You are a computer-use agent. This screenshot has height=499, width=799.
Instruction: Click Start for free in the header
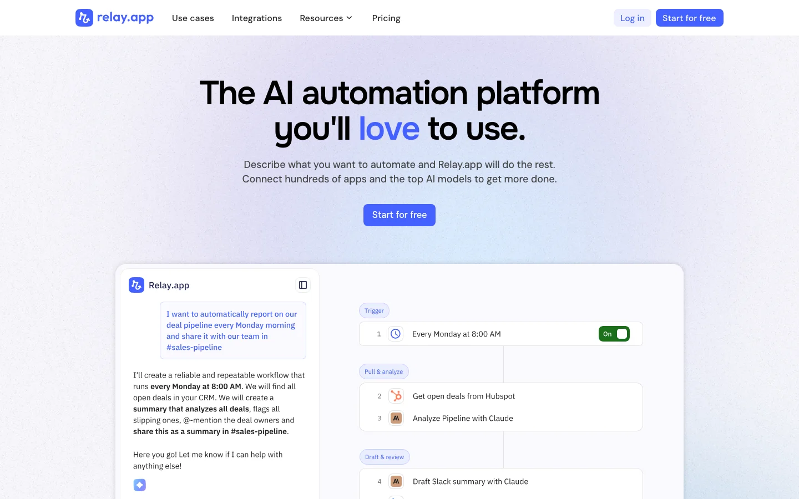(690, 18)
